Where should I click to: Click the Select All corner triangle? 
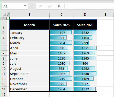[x=4, y=15]
